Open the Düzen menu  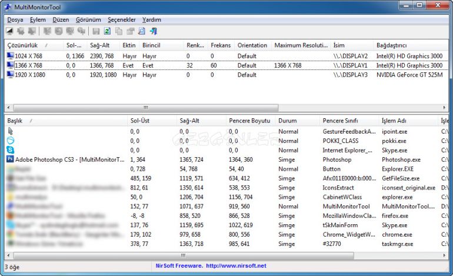pyautogui.click(x=61, y=19)
